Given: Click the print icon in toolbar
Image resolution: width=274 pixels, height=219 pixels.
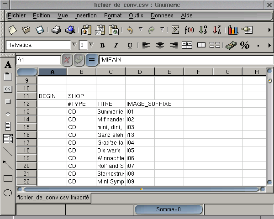Looking at the screenshot, I should pos(56,30).
